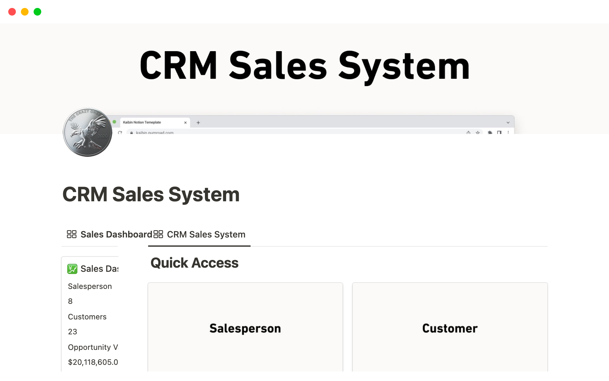
Task: Open the Salesperson quick access card
Action: pyautogui.click(x=245, y=328)
